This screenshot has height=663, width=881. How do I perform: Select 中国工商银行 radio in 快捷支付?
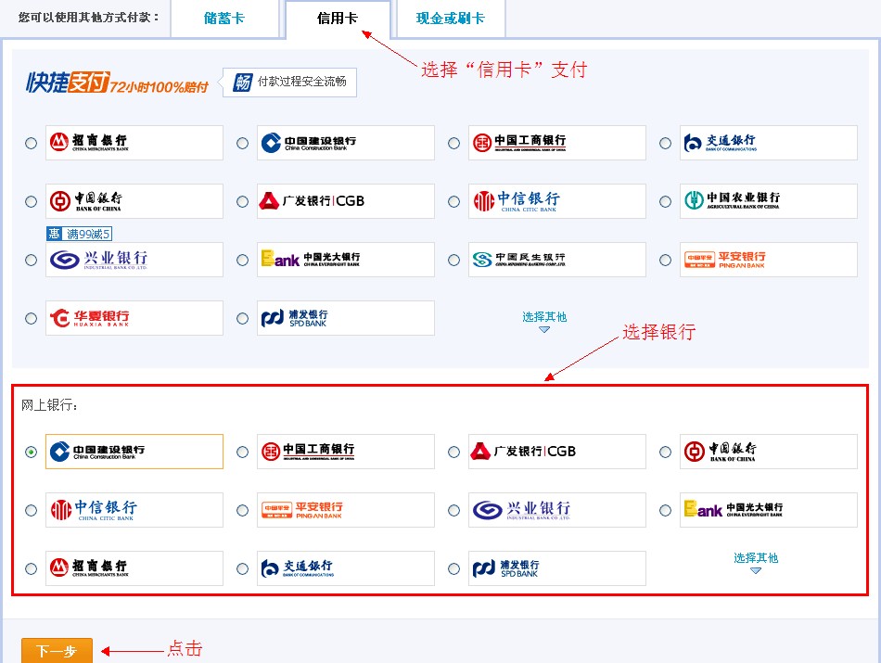pyautogui.click(x=454, y=144)
